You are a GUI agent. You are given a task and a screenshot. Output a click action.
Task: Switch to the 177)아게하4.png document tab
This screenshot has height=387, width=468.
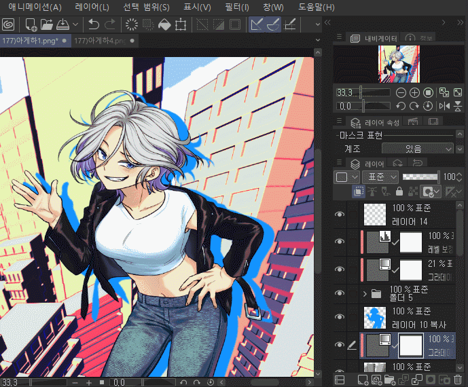pyautogui.click(x=99, y=41)
